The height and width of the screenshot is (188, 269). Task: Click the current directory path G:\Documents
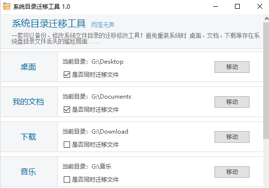111,97
